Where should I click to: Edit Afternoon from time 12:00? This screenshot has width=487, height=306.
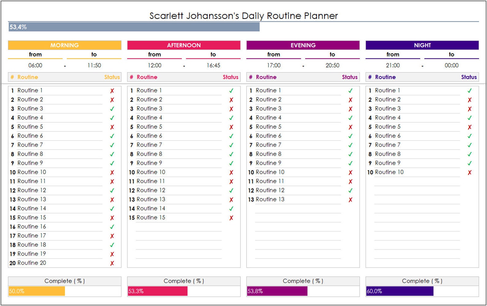(x=155, y=65)
